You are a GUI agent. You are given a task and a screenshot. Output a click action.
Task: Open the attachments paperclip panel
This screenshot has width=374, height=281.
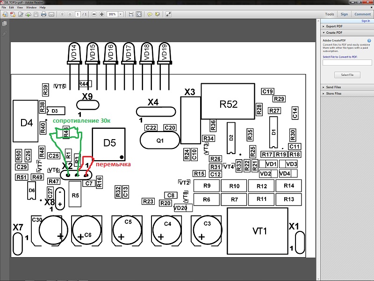pos(4,34)
